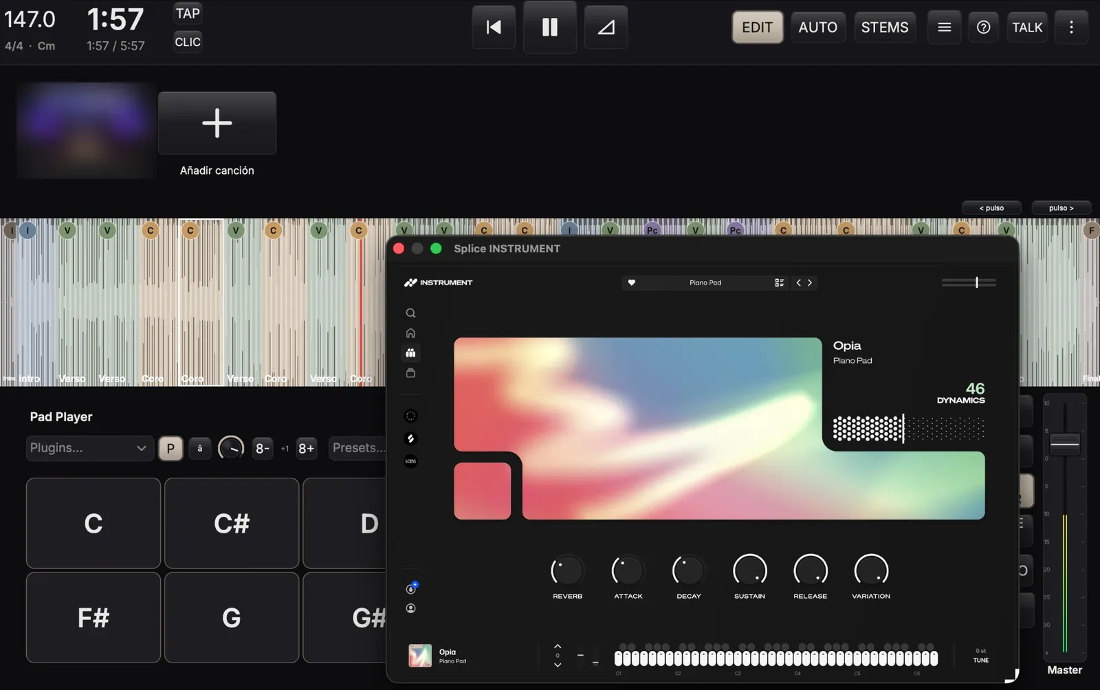This screenshot has width=1100, height=690.
Task: Expand the Plugins dropdown
Action: [x=89, y=448]
